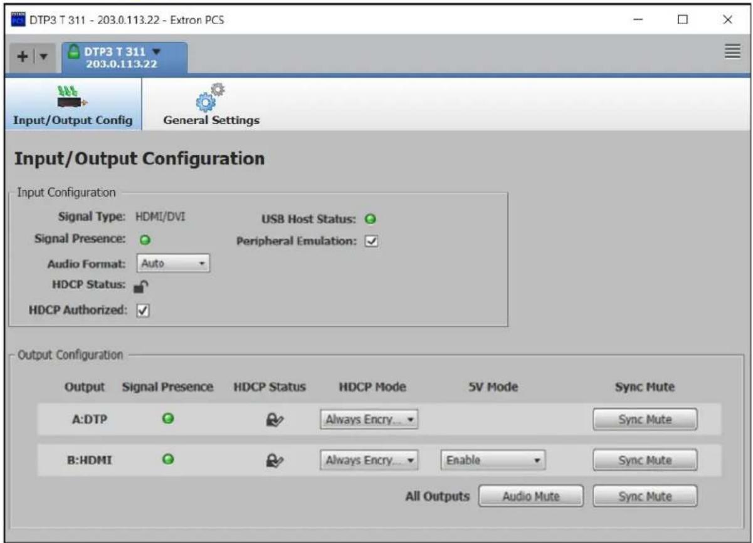Click B:HDMI Signal Presence indicator
The height and width of the screenshot is (543, 753).
coord(168,460)
